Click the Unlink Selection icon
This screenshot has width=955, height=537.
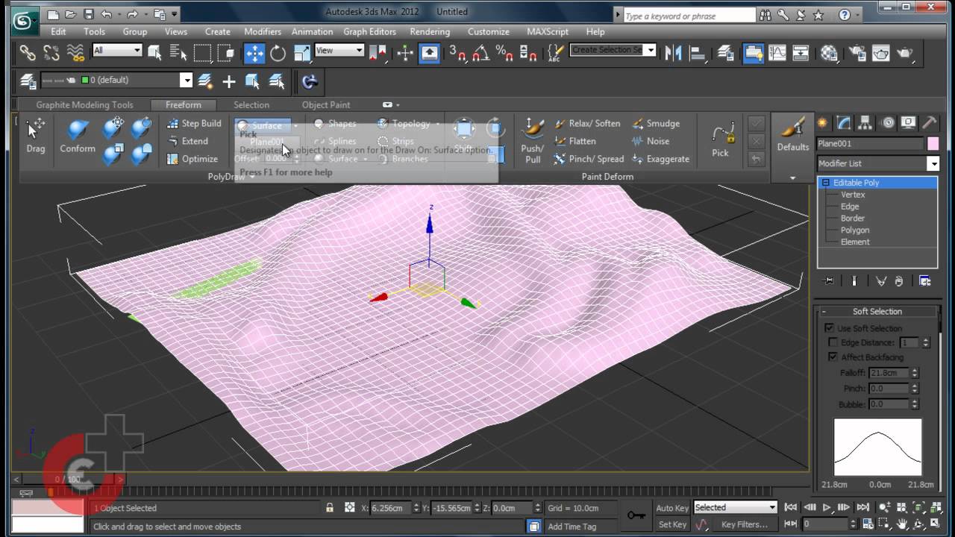pyautogui.click(x=51, y=52)
